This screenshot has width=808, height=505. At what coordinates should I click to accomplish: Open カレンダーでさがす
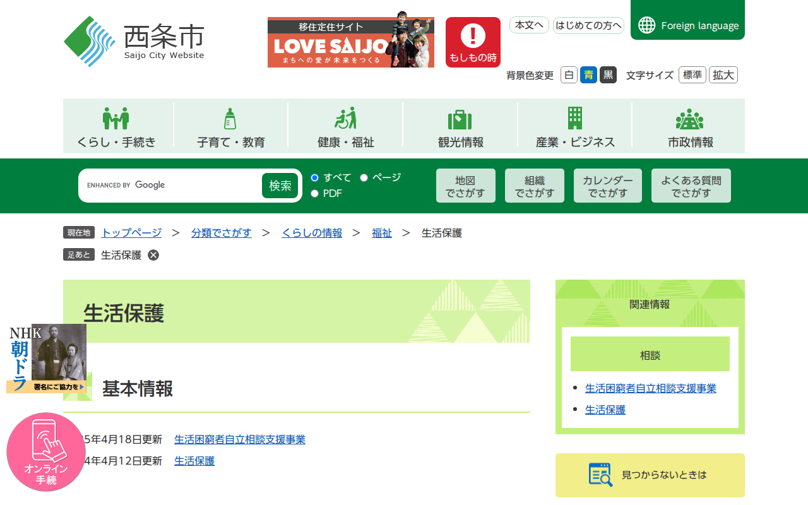(608, 186)
